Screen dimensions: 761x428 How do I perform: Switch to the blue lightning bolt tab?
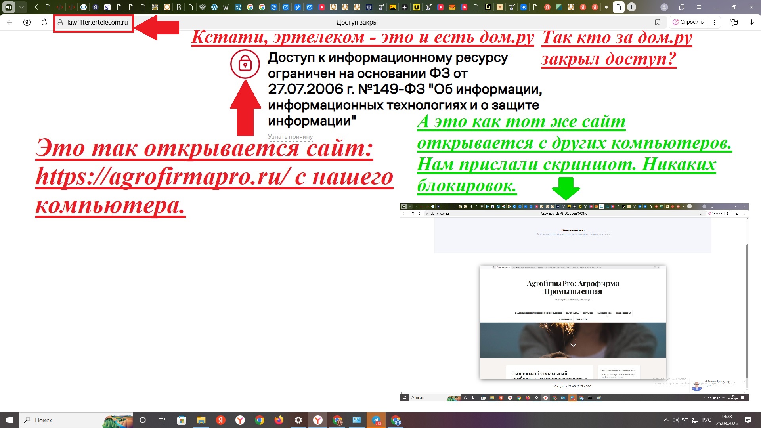[298, 7]
